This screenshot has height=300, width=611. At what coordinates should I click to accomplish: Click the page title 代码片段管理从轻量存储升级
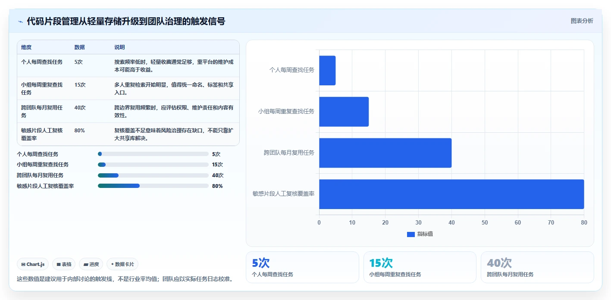126,21
